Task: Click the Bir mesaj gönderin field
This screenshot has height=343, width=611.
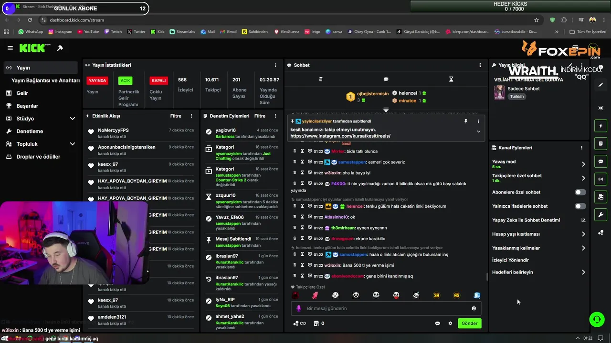Action: pos(386,309)
